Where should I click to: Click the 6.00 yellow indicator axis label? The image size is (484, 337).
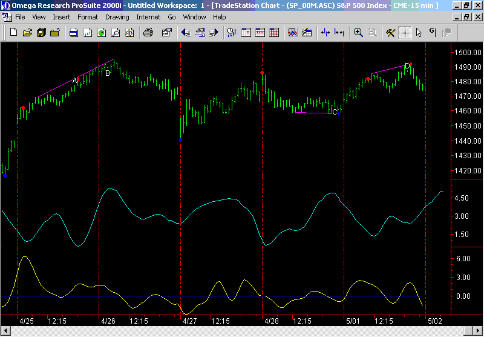[x=463, y=258]
